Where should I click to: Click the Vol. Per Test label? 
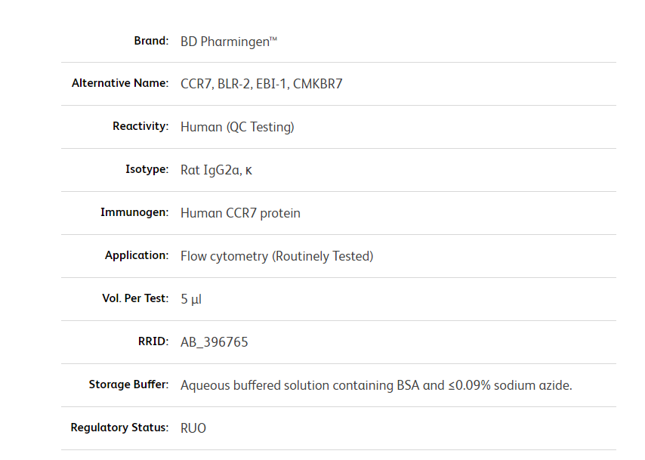135,298
